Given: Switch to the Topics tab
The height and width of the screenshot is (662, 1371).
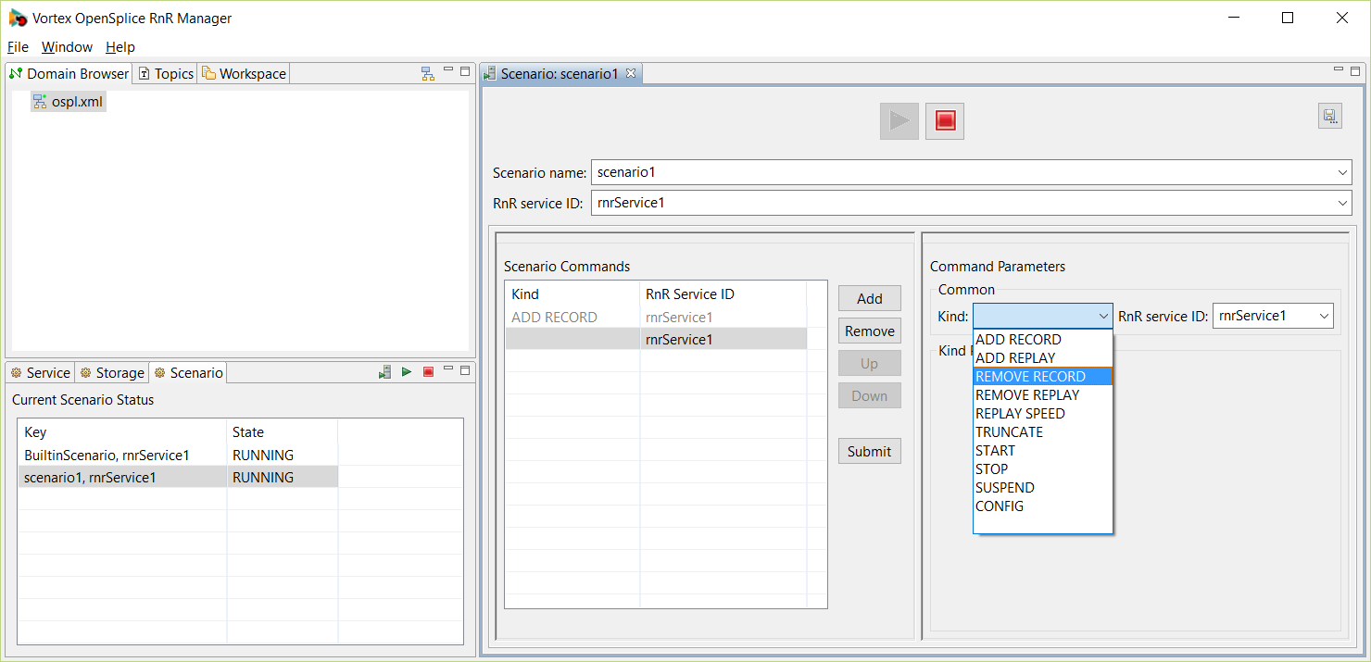Looking at the screenshot, I should (166, 73).
